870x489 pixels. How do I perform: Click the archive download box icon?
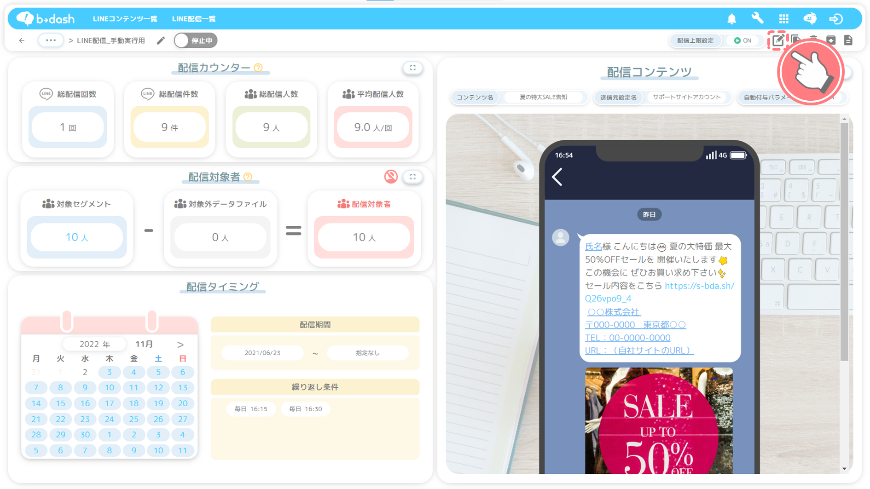point(831,40)
